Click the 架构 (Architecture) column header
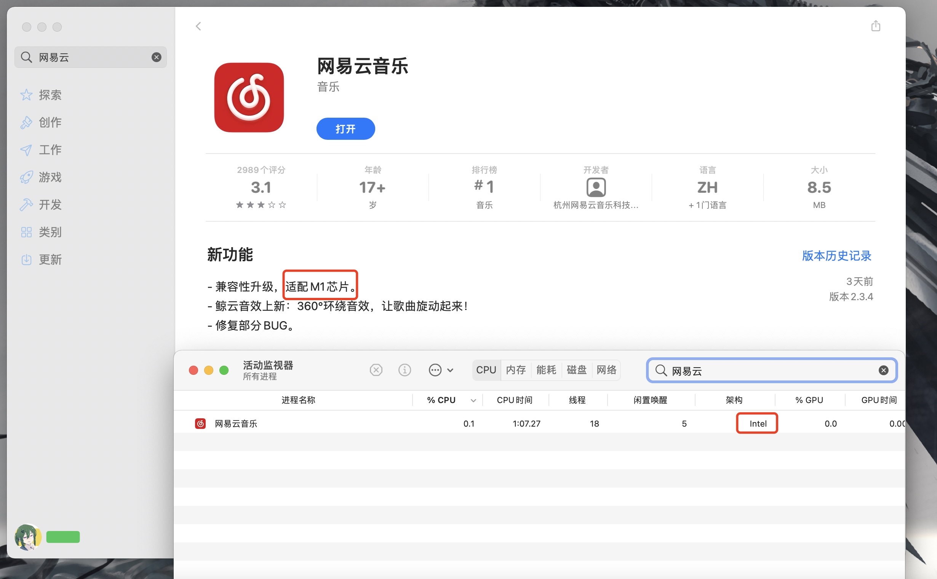937x579 pixels. (x=734, y=400)
